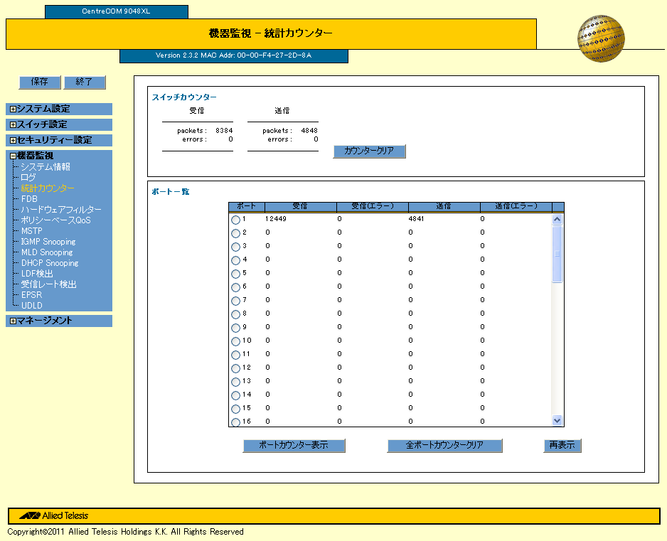Collapse the 機器監視 menu section
Screen dimensions: 667x541
[x=13, y=156]
